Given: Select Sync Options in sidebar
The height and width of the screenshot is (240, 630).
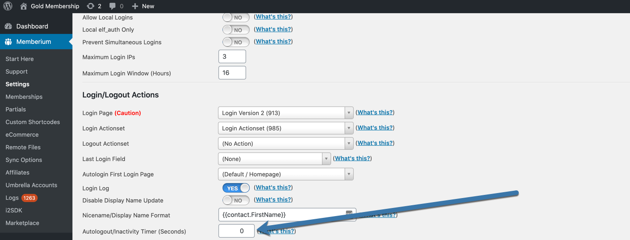Looking at the screenshot, I should [x=24, y=160].
